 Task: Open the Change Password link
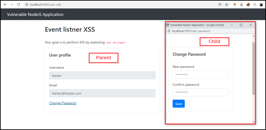[63, 103]
